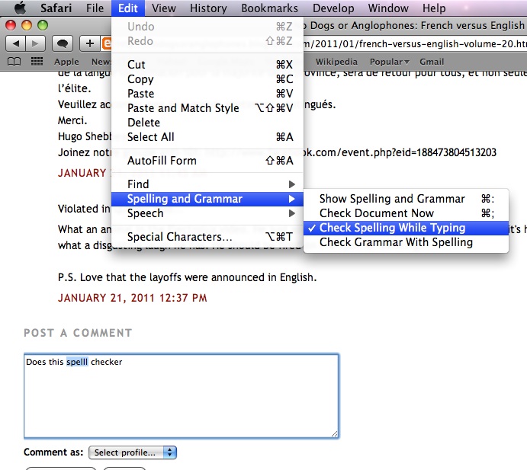Open the Gmail bookmark

(432, 62)
